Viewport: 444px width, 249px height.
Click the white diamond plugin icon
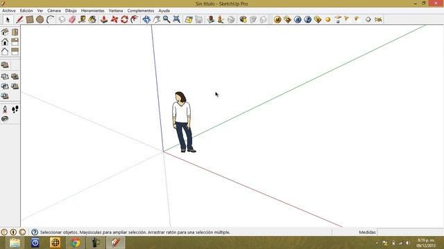(x=368, y=19)
